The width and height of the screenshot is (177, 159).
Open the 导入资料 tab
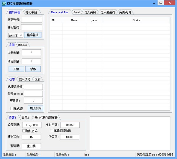pos(90,12)
